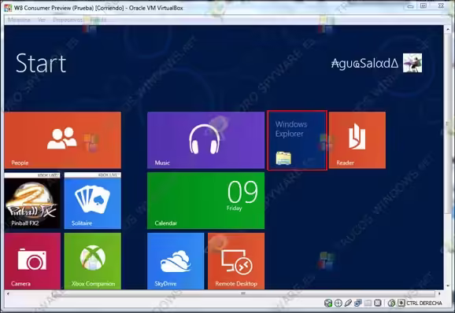Screen dimensions: 455x313
Task: Launch the Reader tile
Action: pyautogui.click(x=357, y=140)
